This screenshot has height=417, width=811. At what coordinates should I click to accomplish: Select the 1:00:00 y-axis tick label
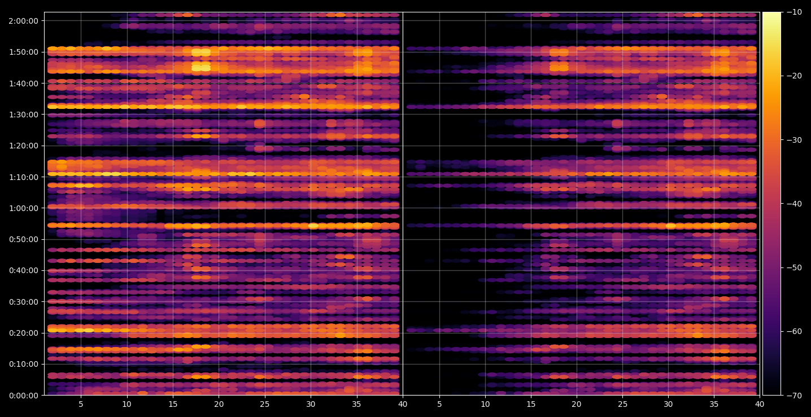[23, 208]
